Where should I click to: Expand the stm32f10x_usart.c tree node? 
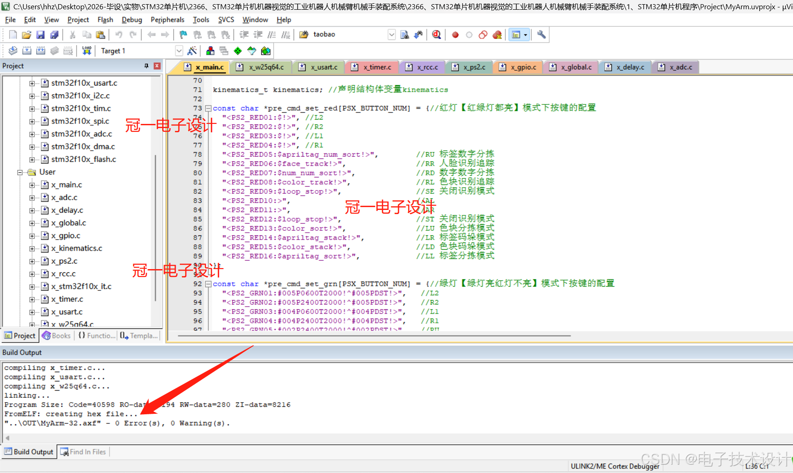(x=32, y=83)
